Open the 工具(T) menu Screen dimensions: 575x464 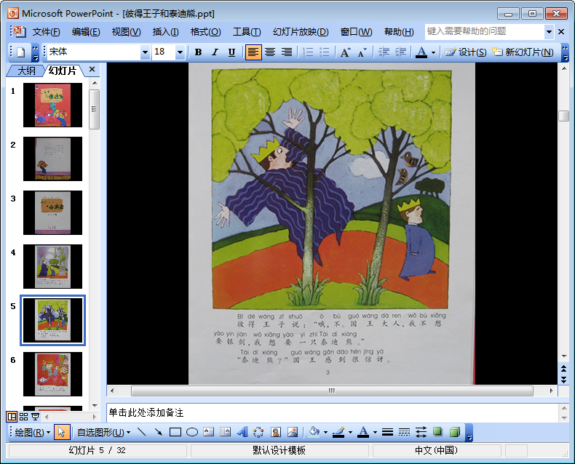pos(247,32)
